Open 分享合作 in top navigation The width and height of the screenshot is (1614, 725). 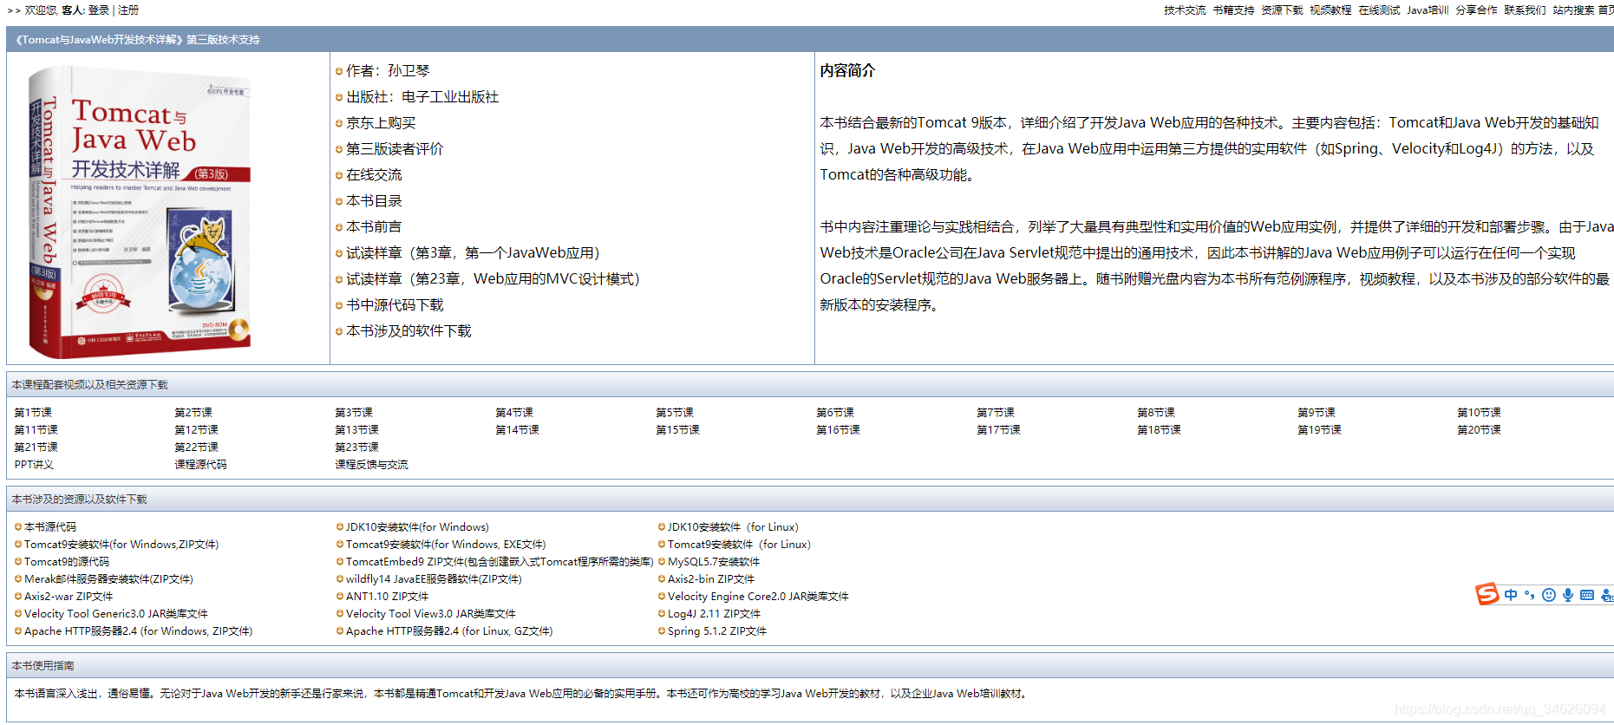coord(1476,10)
